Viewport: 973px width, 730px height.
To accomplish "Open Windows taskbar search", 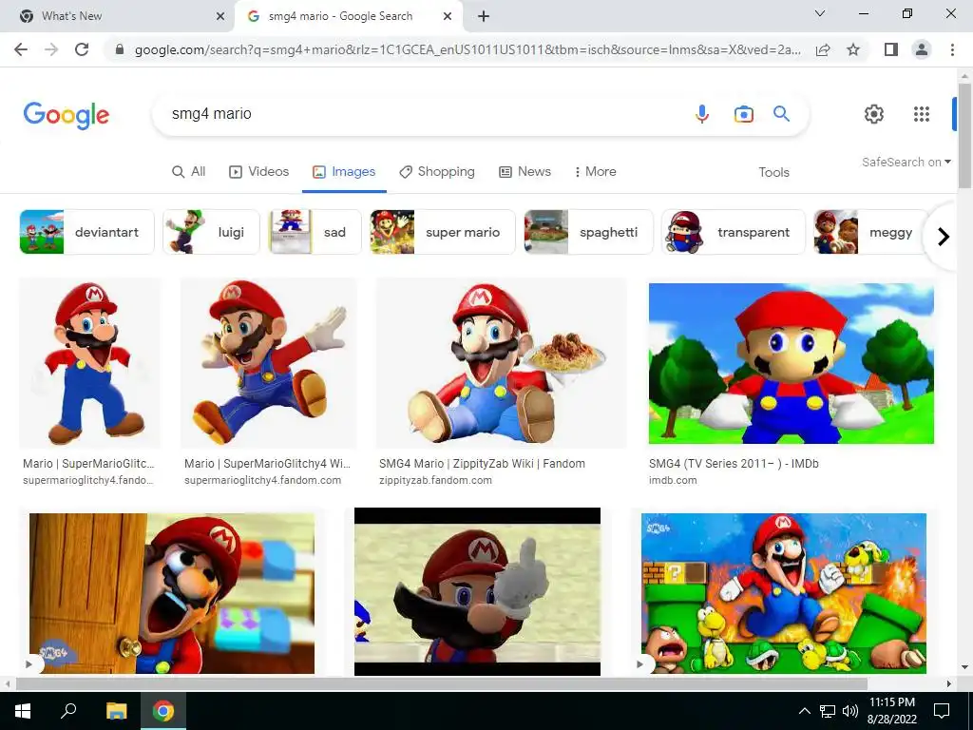I will point(68,710).
